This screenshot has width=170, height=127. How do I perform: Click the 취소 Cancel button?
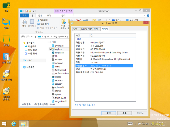click(x=125, y=113)
